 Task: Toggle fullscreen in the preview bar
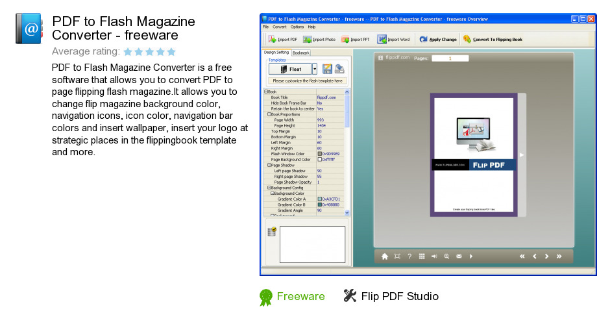397,257
